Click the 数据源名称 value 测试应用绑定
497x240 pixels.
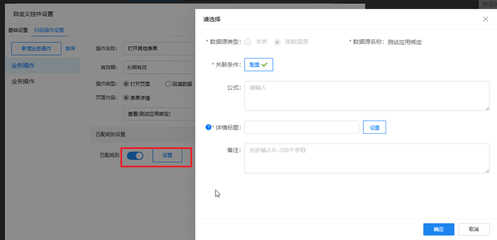(x=404, y=42)
